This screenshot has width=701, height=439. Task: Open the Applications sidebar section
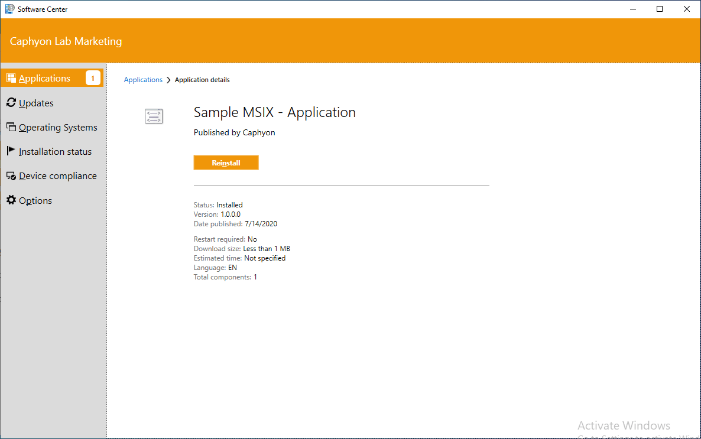point(52,78)
